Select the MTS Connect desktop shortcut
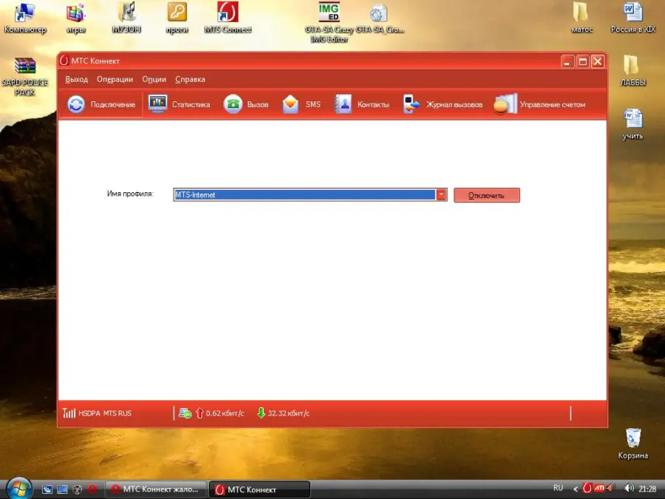Viewport: 665px width, 499px height. coord(228,18)
